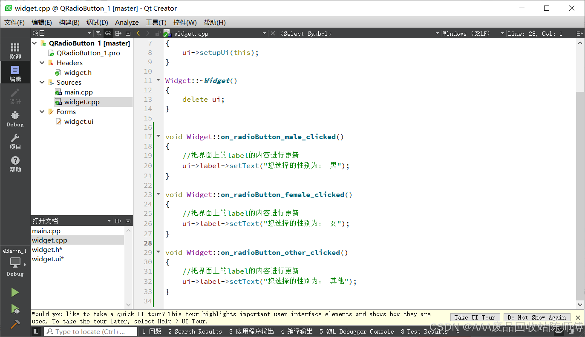The width and height of the screenshot is (585, 337).
Task: Click the Line: 28, Col: 1 indicator
Action: [535, 33]
